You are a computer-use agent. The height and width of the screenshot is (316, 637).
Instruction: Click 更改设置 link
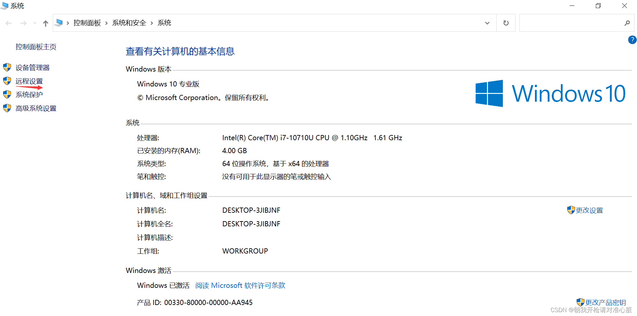(x=589, y=210)
